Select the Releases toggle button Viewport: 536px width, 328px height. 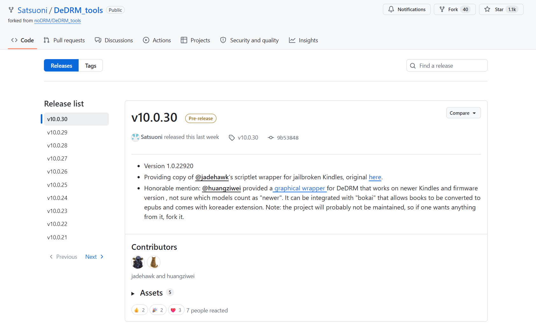61,65
